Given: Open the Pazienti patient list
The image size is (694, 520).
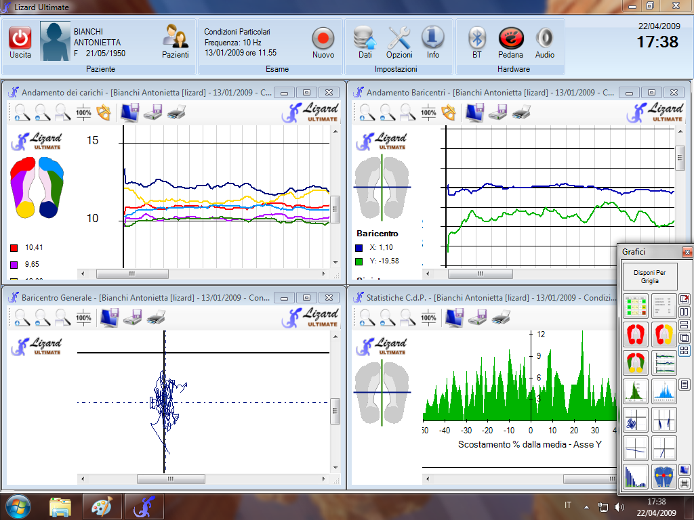Looking at the screenshot, I should [176, 38].
